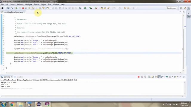The image size is (191, 107).
Task: Maximize the editor area view
Action: [x=184, y=12]
